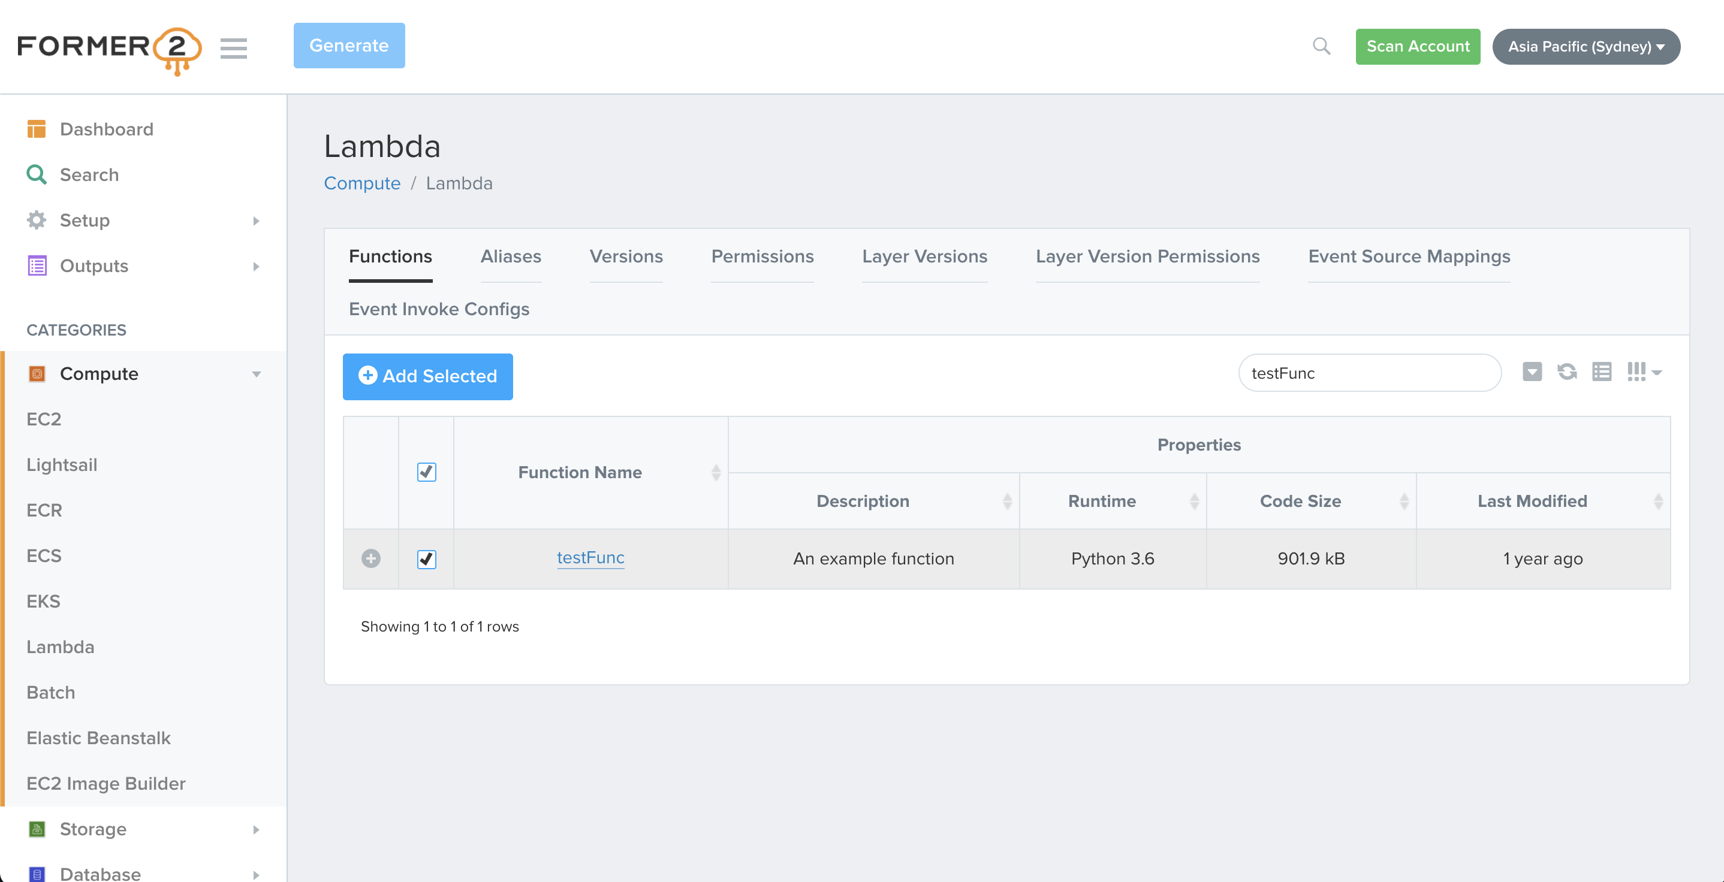The width and height of the screenshot is (1724, 882).
Task: Click the Event Source Mappings tab
Action: [1409, 256]
